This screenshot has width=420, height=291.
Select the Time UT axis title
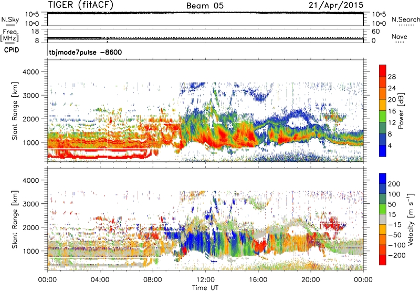tap(205, 287)
